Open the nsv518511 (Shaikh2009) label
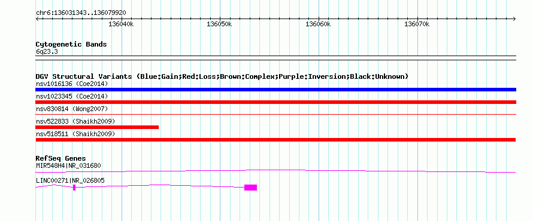Viewport: 533px width, 221px height. 75,134
